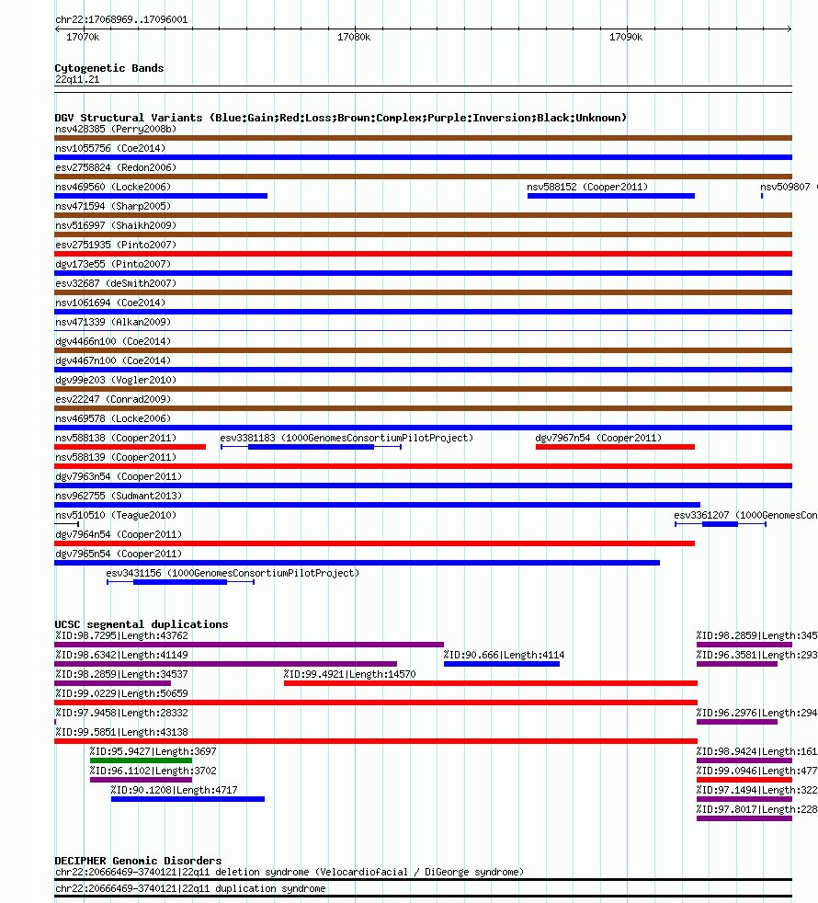Viewport: 818px width, 903px height.
Task: Click duplication starting %ID:96.2976
Action: [737, 722]
